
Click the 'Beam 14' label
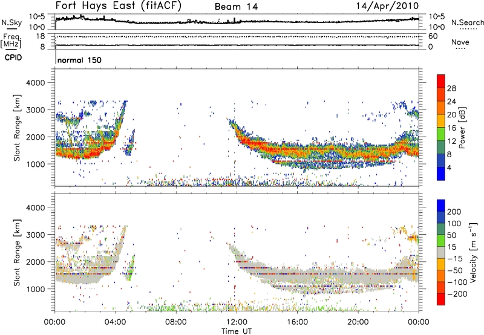click(x=236, y=7)
